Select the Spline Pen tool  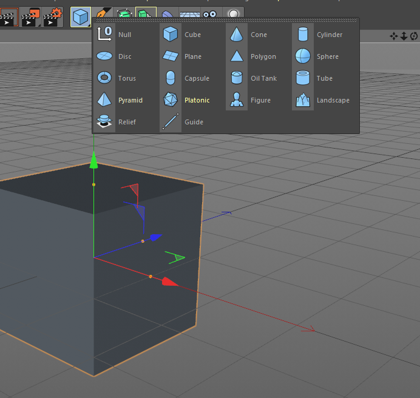[103, 13]
